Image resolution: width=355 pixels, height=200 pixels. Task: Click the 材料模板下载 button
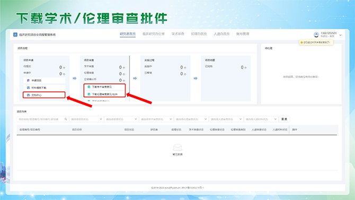(45, 88)
